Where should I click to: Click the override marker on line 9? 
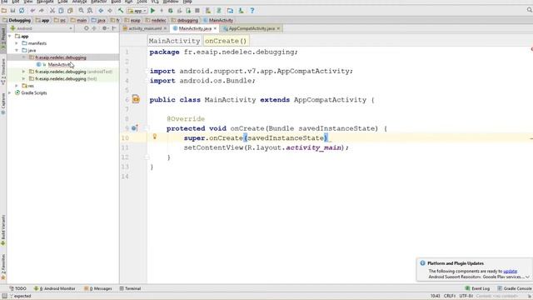click(134, 128)
